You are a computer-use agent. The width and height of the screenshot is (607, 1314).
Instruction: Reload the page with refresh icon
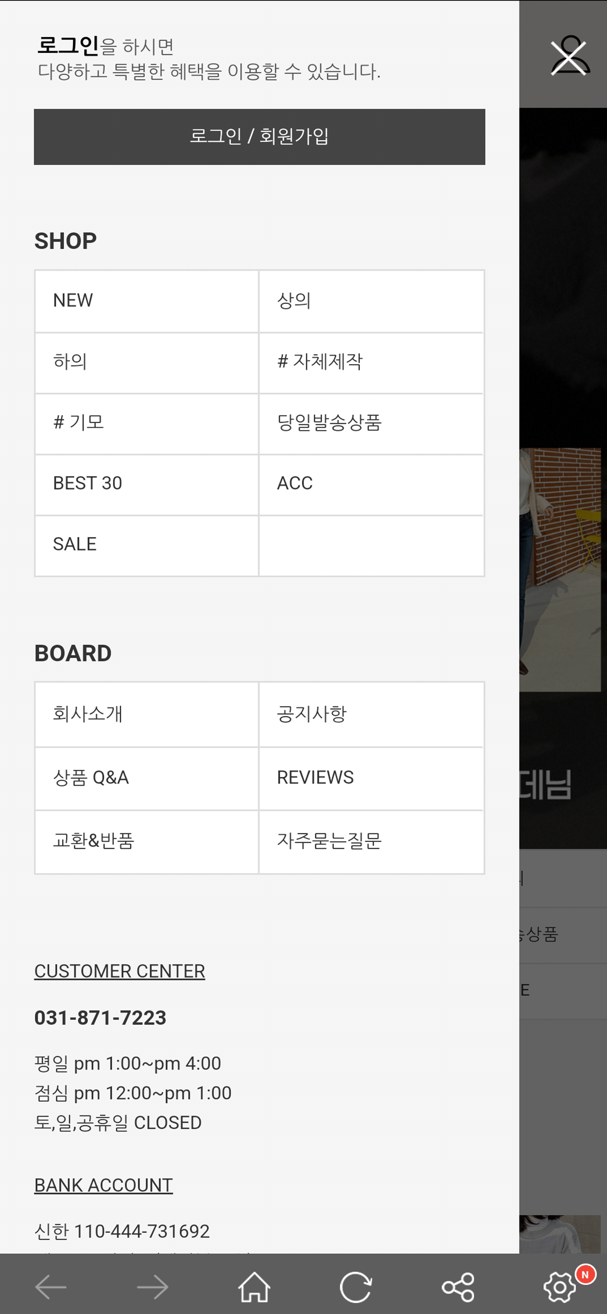(355, 1287)
